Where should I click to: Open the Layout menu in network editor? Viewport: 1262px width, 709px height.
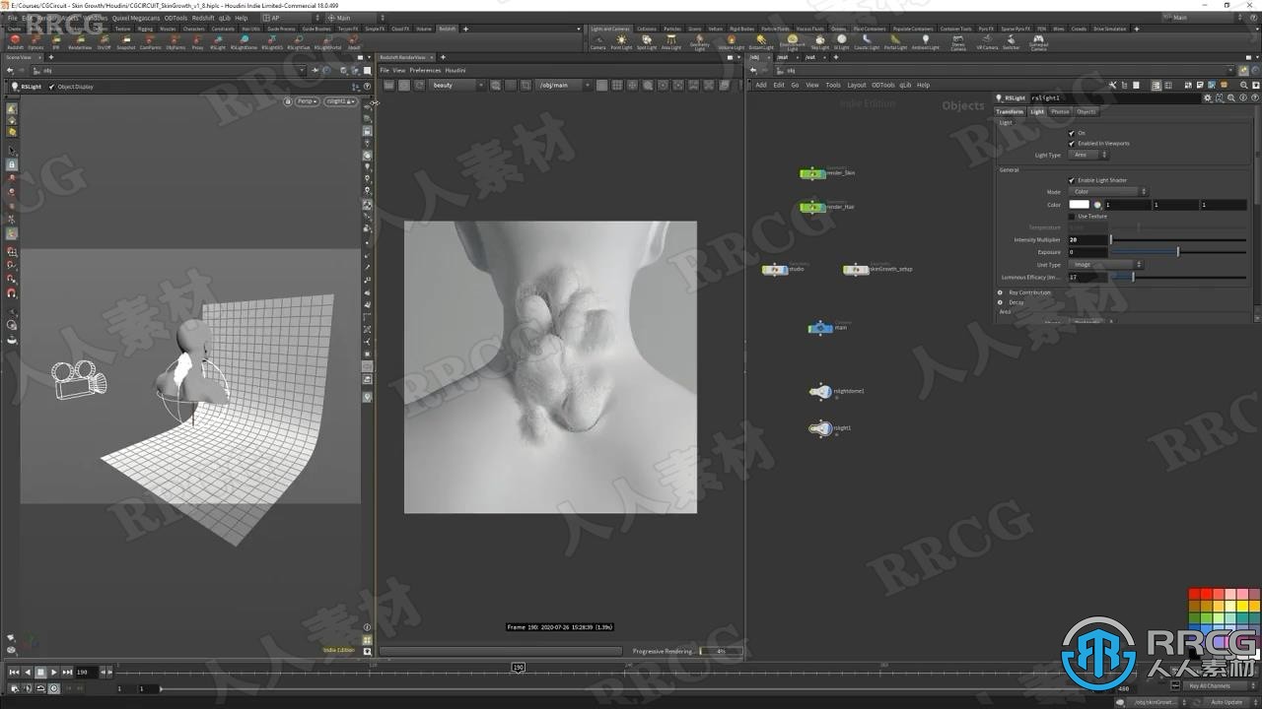pos(857,85)
